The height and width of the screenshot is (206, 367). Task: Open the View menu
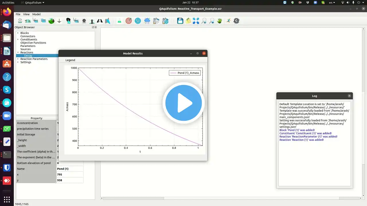pos(26,14)
